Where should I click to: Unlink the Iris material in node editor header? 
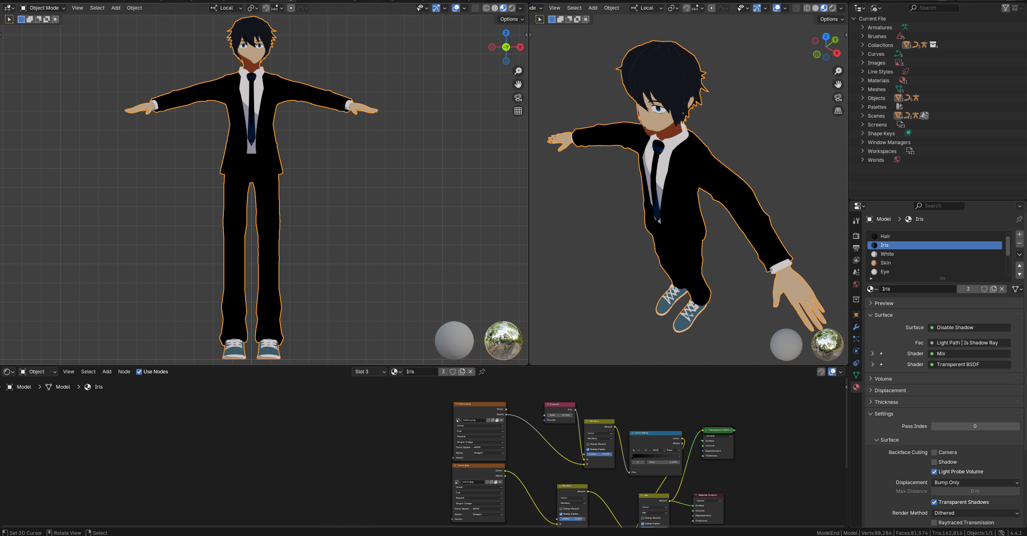pyautogui.click(x=470, y=372)
